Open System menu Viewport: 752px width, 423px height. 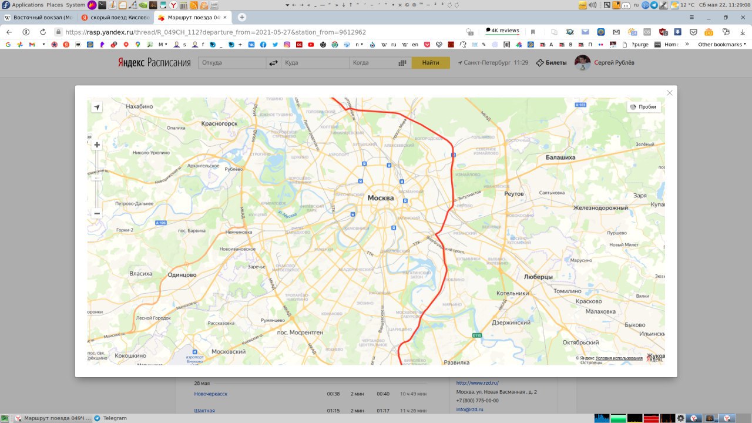point(75,5)
